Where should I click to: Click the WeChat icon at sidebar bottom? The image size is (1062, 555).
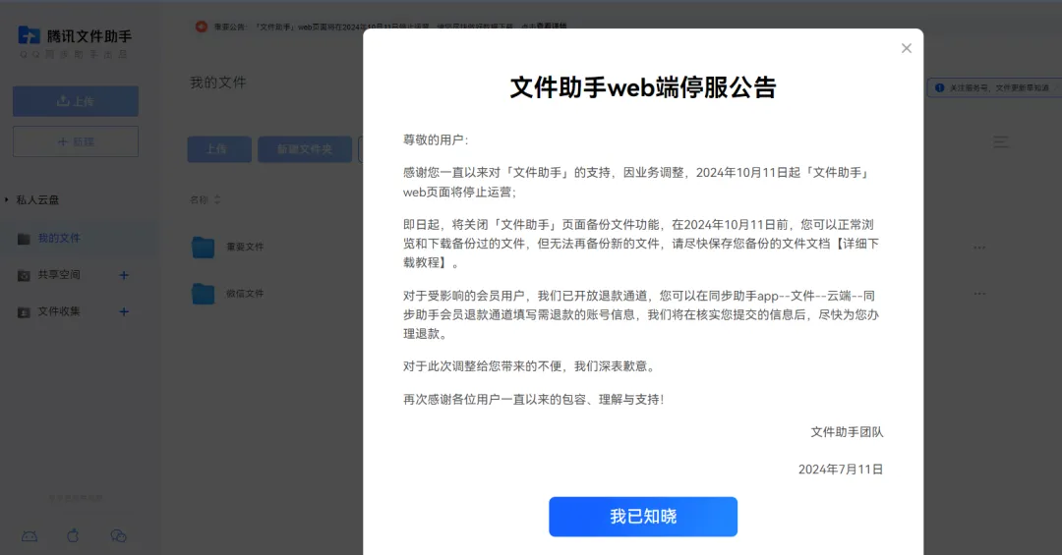(119, 536)
